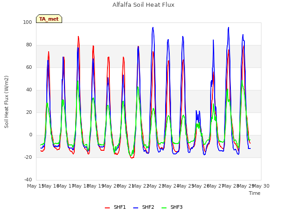Click the blue SHF2 legend color marker
Screen dimensions: 288x216
(x=135, y=208)
